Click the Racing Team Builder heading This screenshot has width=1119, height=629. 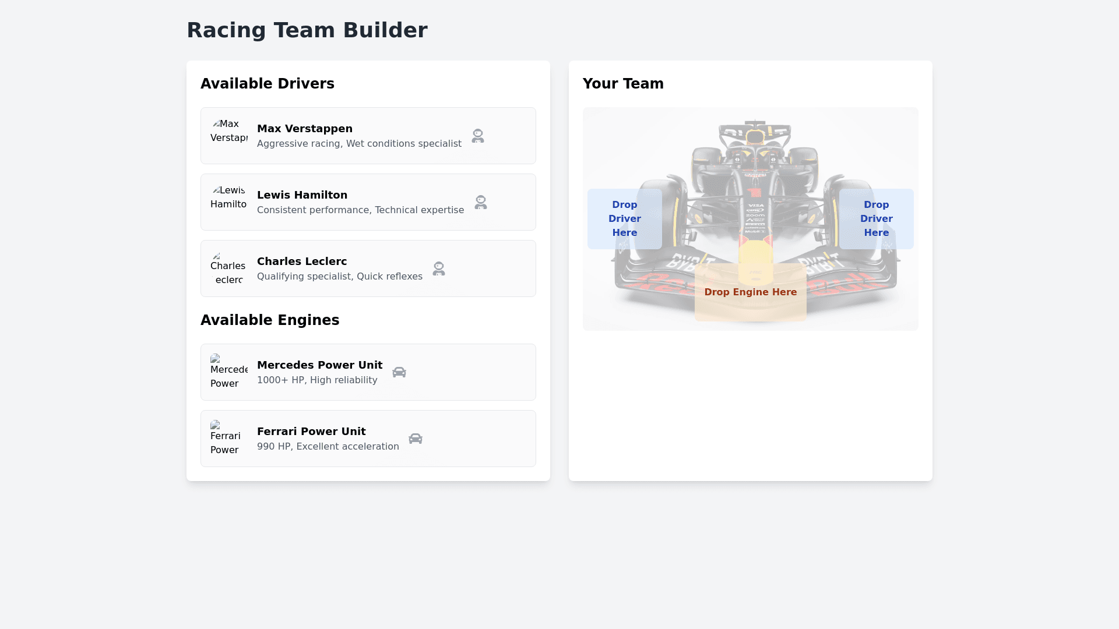307,30
